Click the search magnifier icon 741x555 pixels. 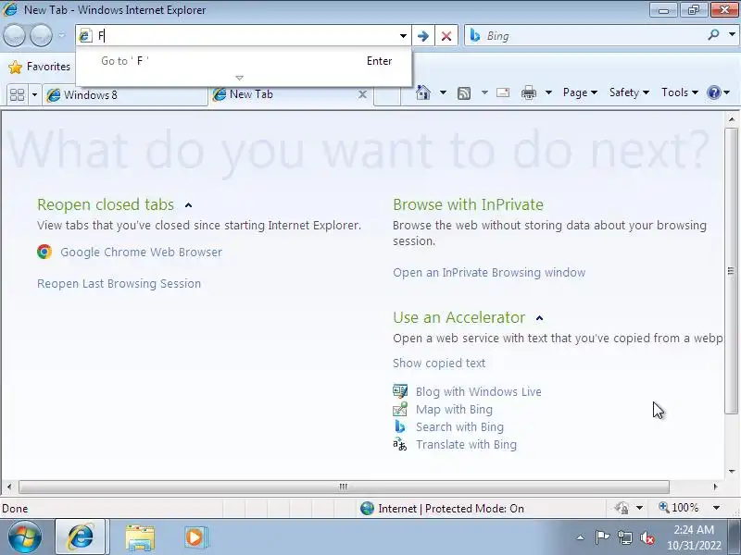coord(713,35)
